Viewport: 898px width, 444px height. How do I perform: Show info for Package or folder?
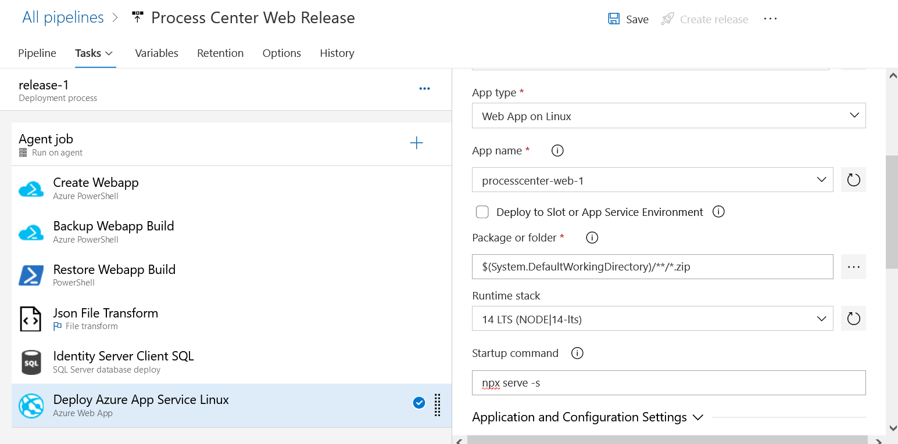[592, 237]
